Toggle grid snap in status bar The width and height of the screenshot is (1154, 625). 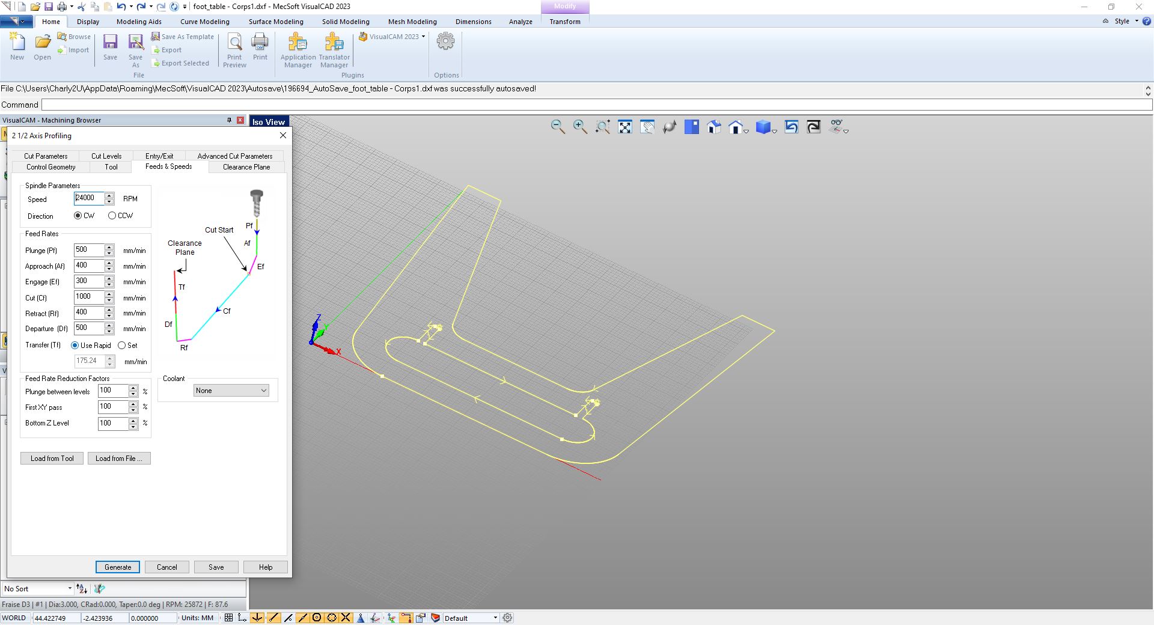[228, 618]
